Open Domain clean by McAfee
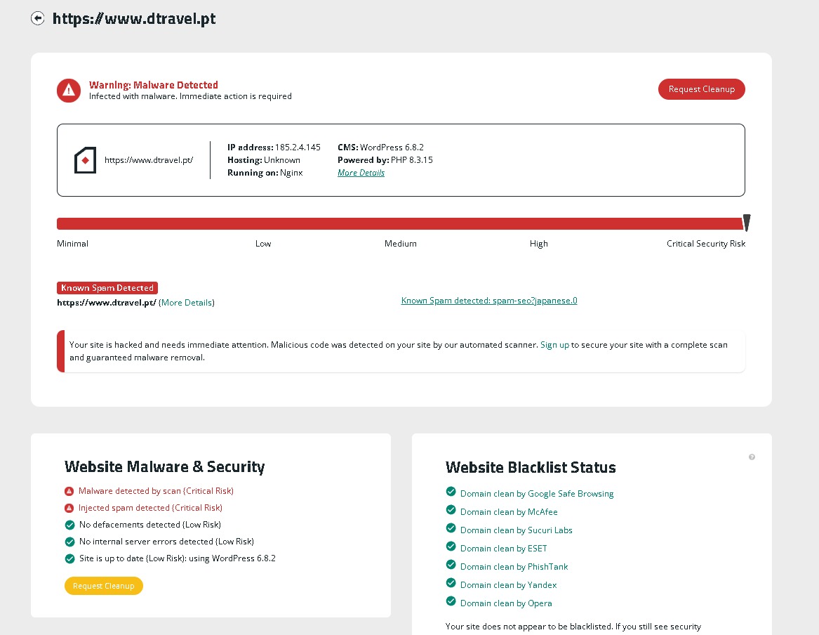Screen dimensions: 819x635 tap(509, 512)
